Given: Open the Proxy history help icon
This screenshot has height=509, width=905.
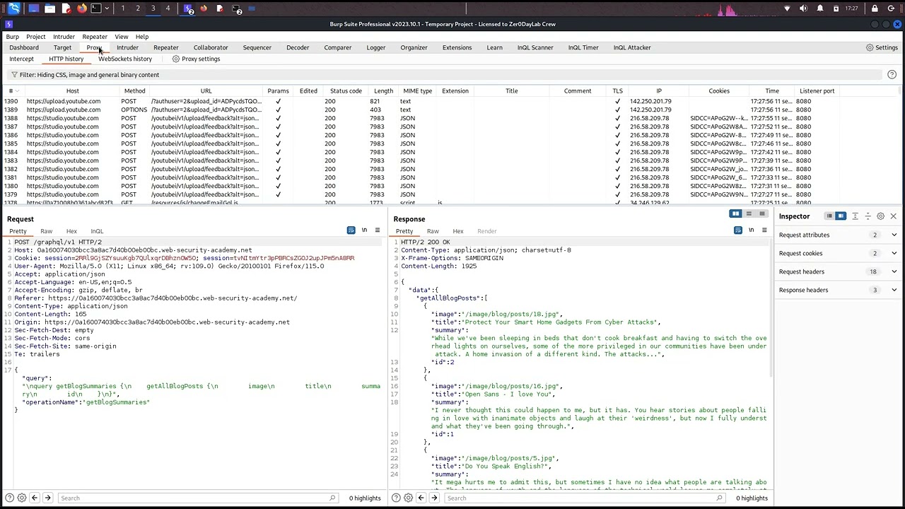Looking at the screenshot, I should 892,75.
